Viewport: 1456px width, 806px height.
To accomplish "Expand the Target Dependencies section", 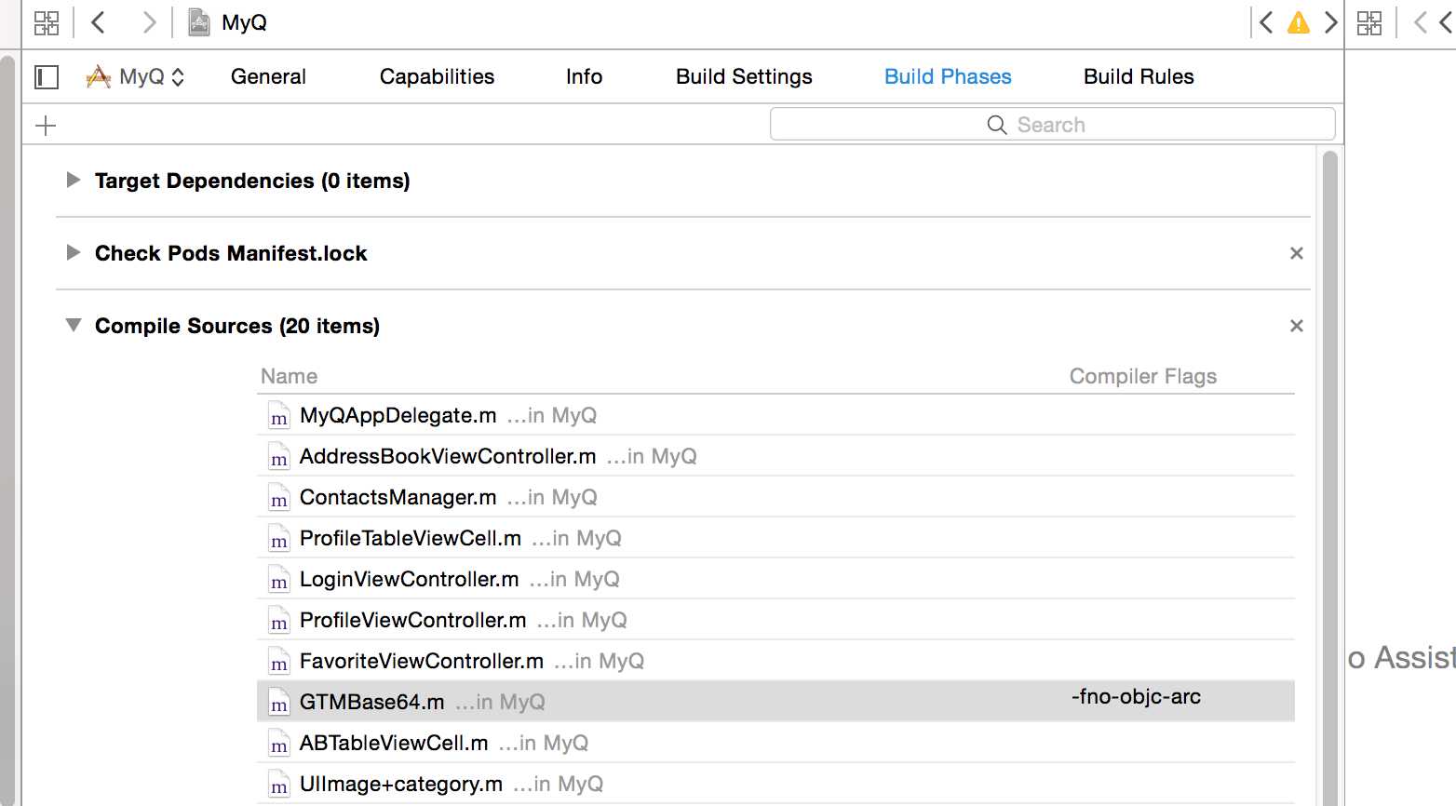I will (74, 181).
